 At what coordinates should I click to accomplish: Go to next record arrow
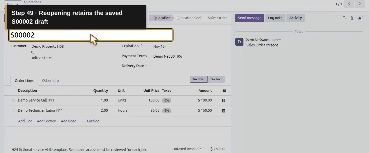point(360,4)
